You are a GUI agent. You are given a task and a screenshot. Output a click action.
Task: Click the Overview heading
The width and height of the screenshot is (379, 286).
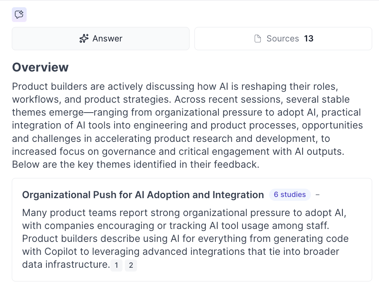[x=40, y=67]
